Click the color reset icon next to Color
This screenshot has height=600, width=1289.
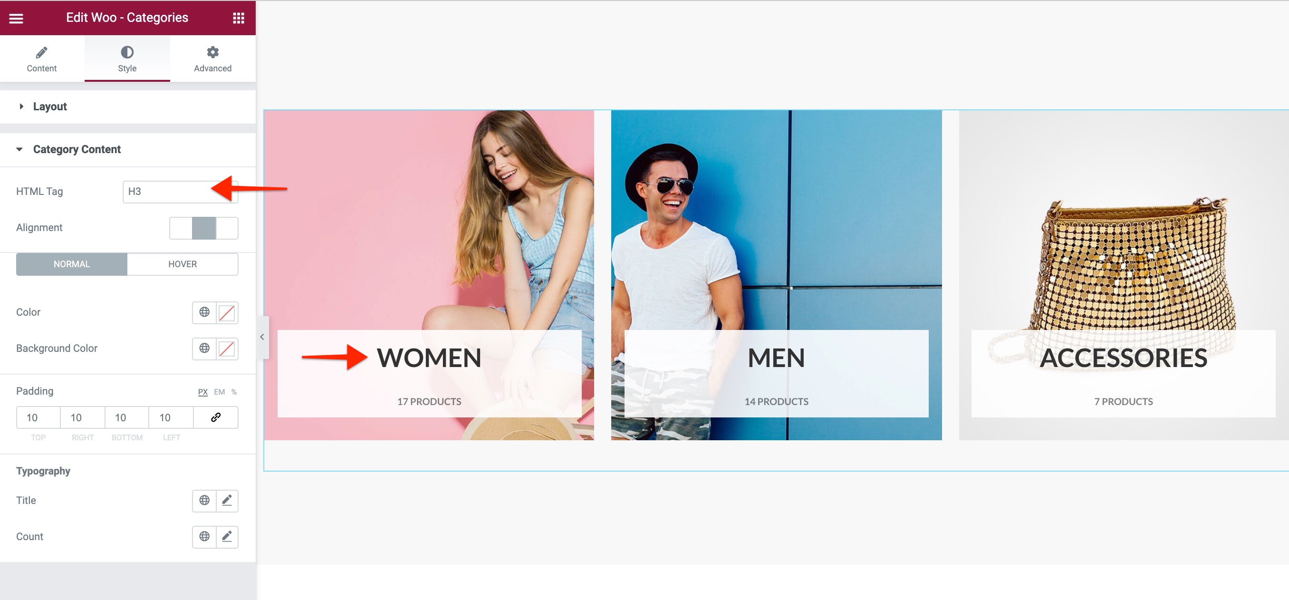coord(226,312)
